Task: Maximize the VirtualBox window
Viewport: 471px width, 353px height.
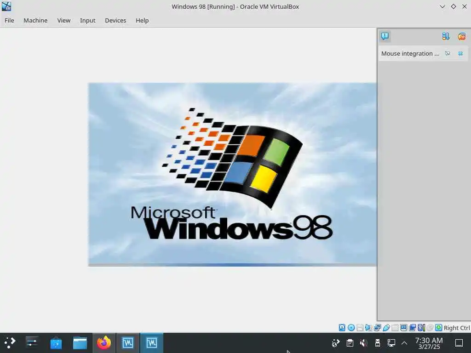Action: tap(453, 6)
